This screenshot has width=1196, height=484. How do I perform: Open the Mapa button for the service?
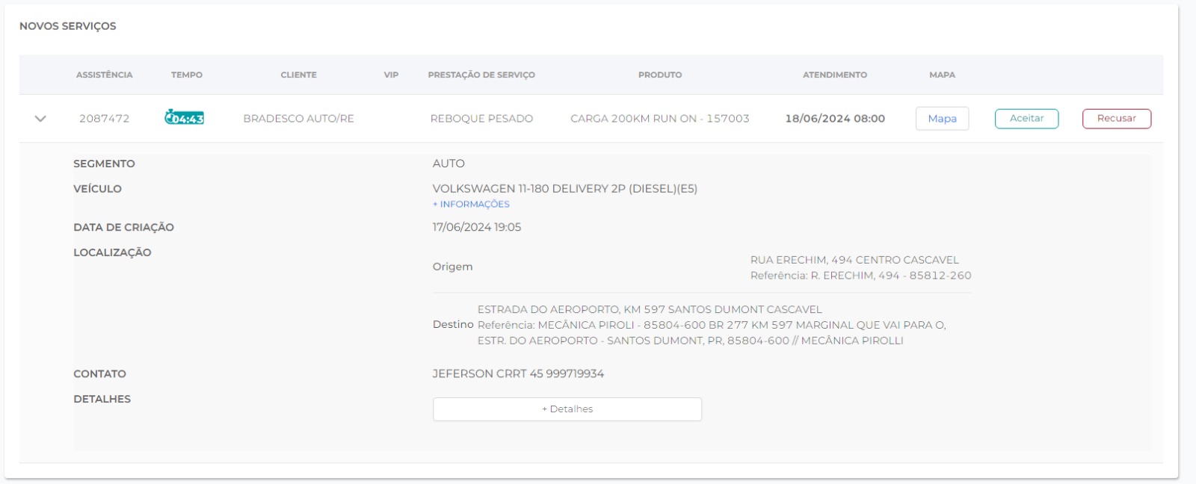point(942,119)
